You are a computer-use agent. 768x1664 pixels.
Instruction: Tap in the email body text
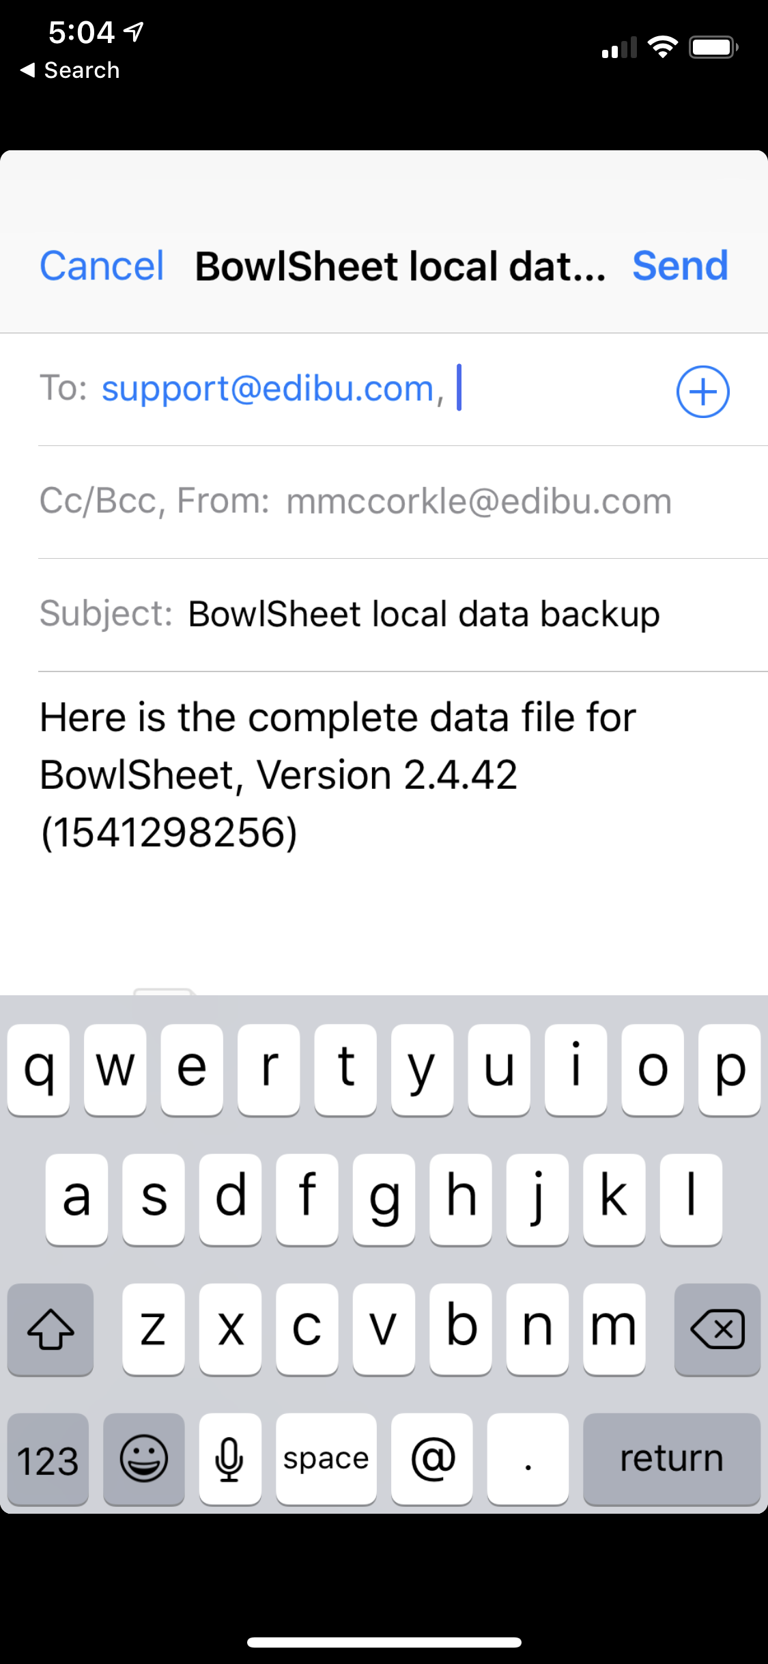click(338, 775)
